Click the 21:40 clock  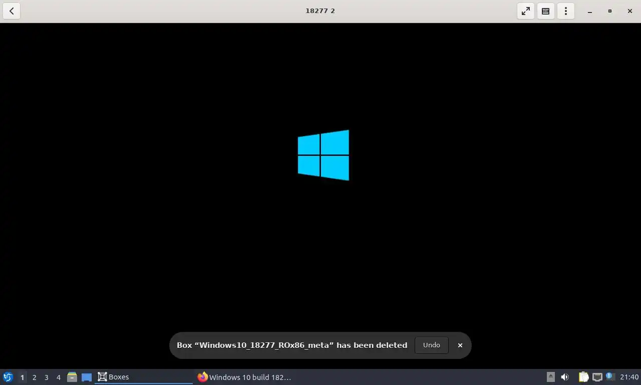629,377
